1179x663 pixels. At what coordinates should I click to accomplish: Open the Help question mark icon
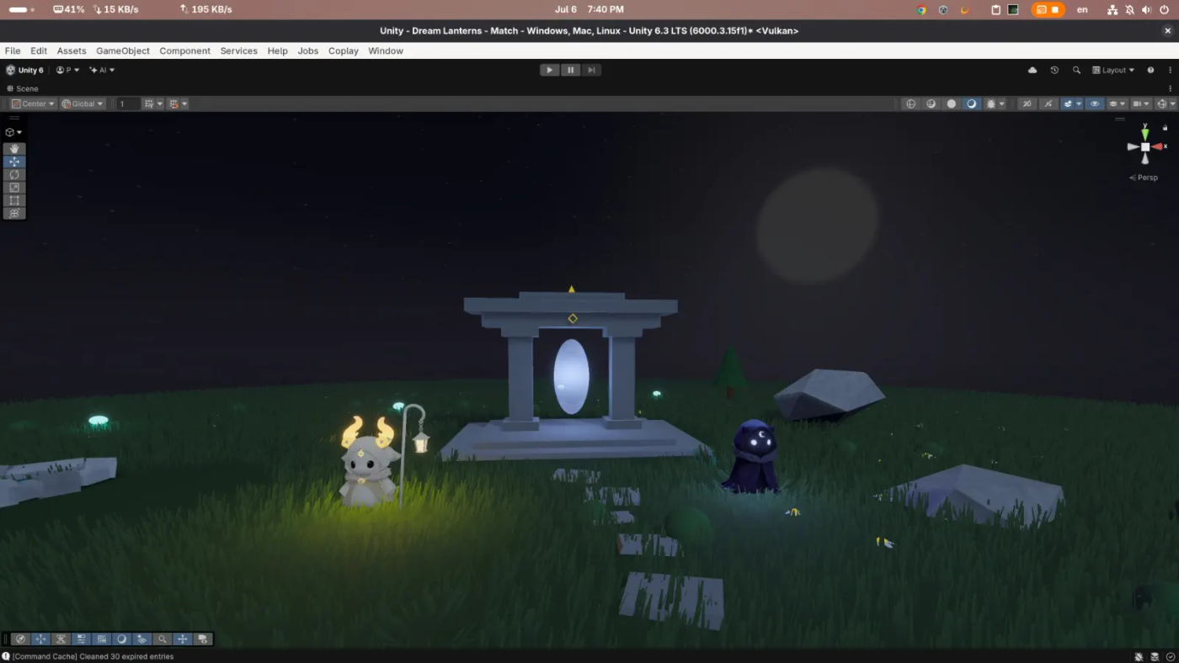[1150, 70]
